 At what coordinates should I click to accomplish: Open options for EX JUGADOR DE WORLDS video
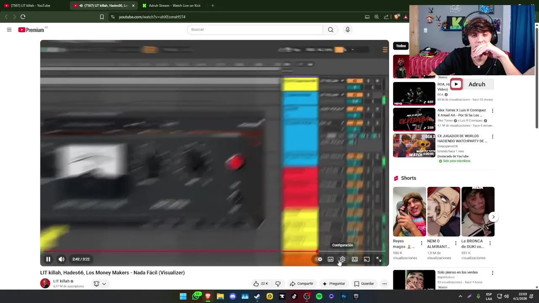pyautogui.click(x=492, y=137)
